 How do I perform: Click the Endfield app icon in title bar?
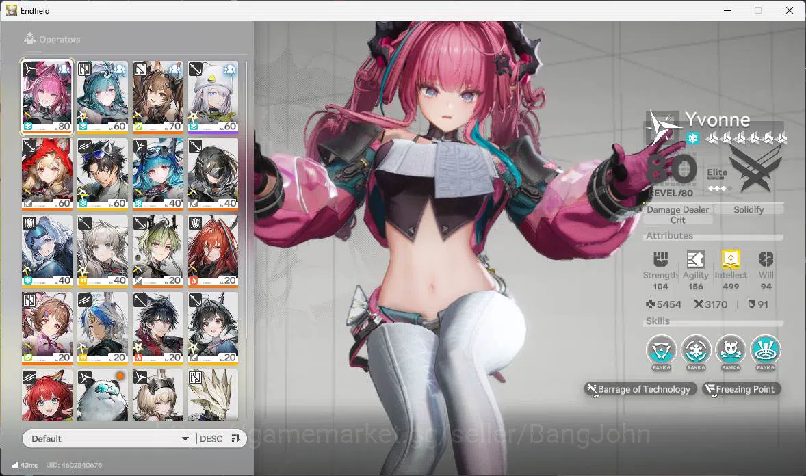point(12,10)
